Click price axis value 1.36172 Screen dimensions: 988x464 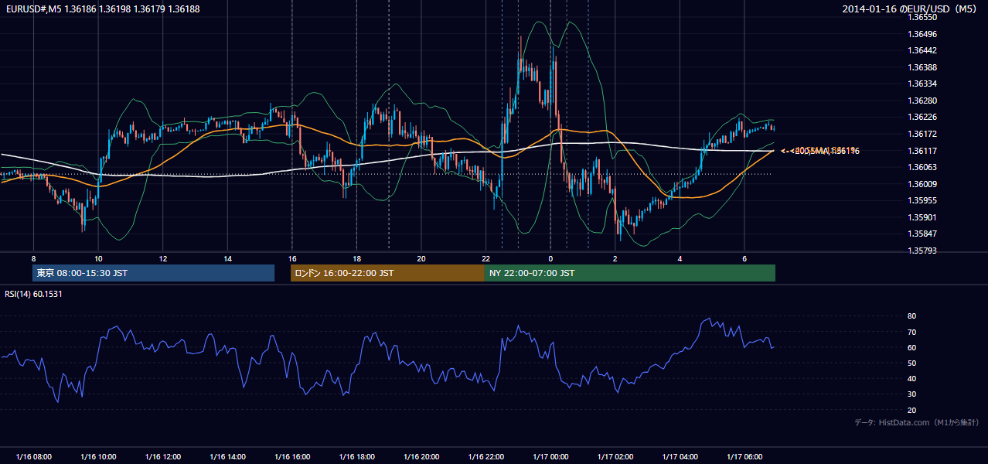922,134
